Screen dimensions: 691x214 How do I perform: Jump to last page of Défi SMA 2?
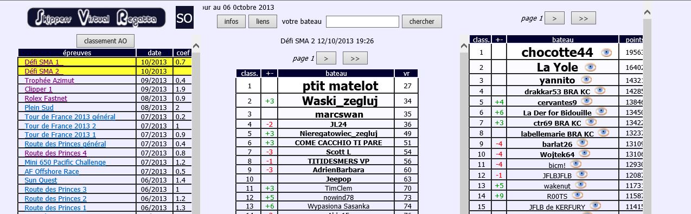[x=355, y=58]
